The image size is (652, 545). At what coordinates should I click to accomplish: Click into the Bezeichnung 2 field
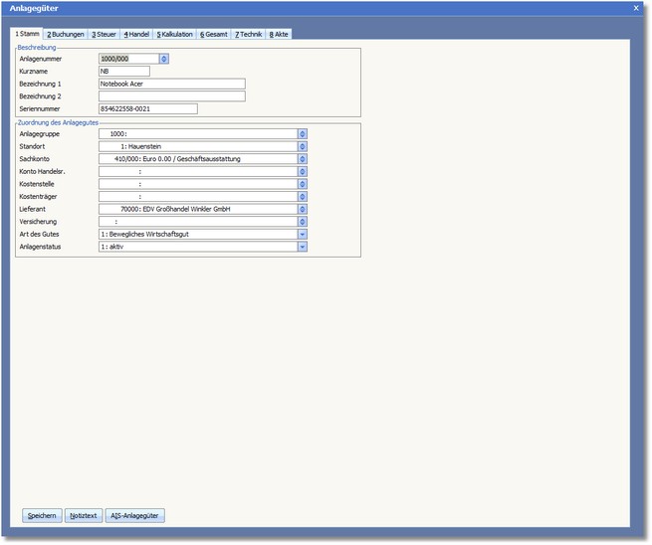[171, 96]
